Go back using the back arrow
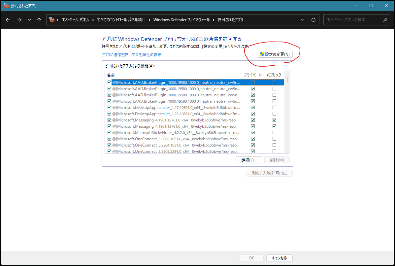395x266 pixels. click(8, 20)
